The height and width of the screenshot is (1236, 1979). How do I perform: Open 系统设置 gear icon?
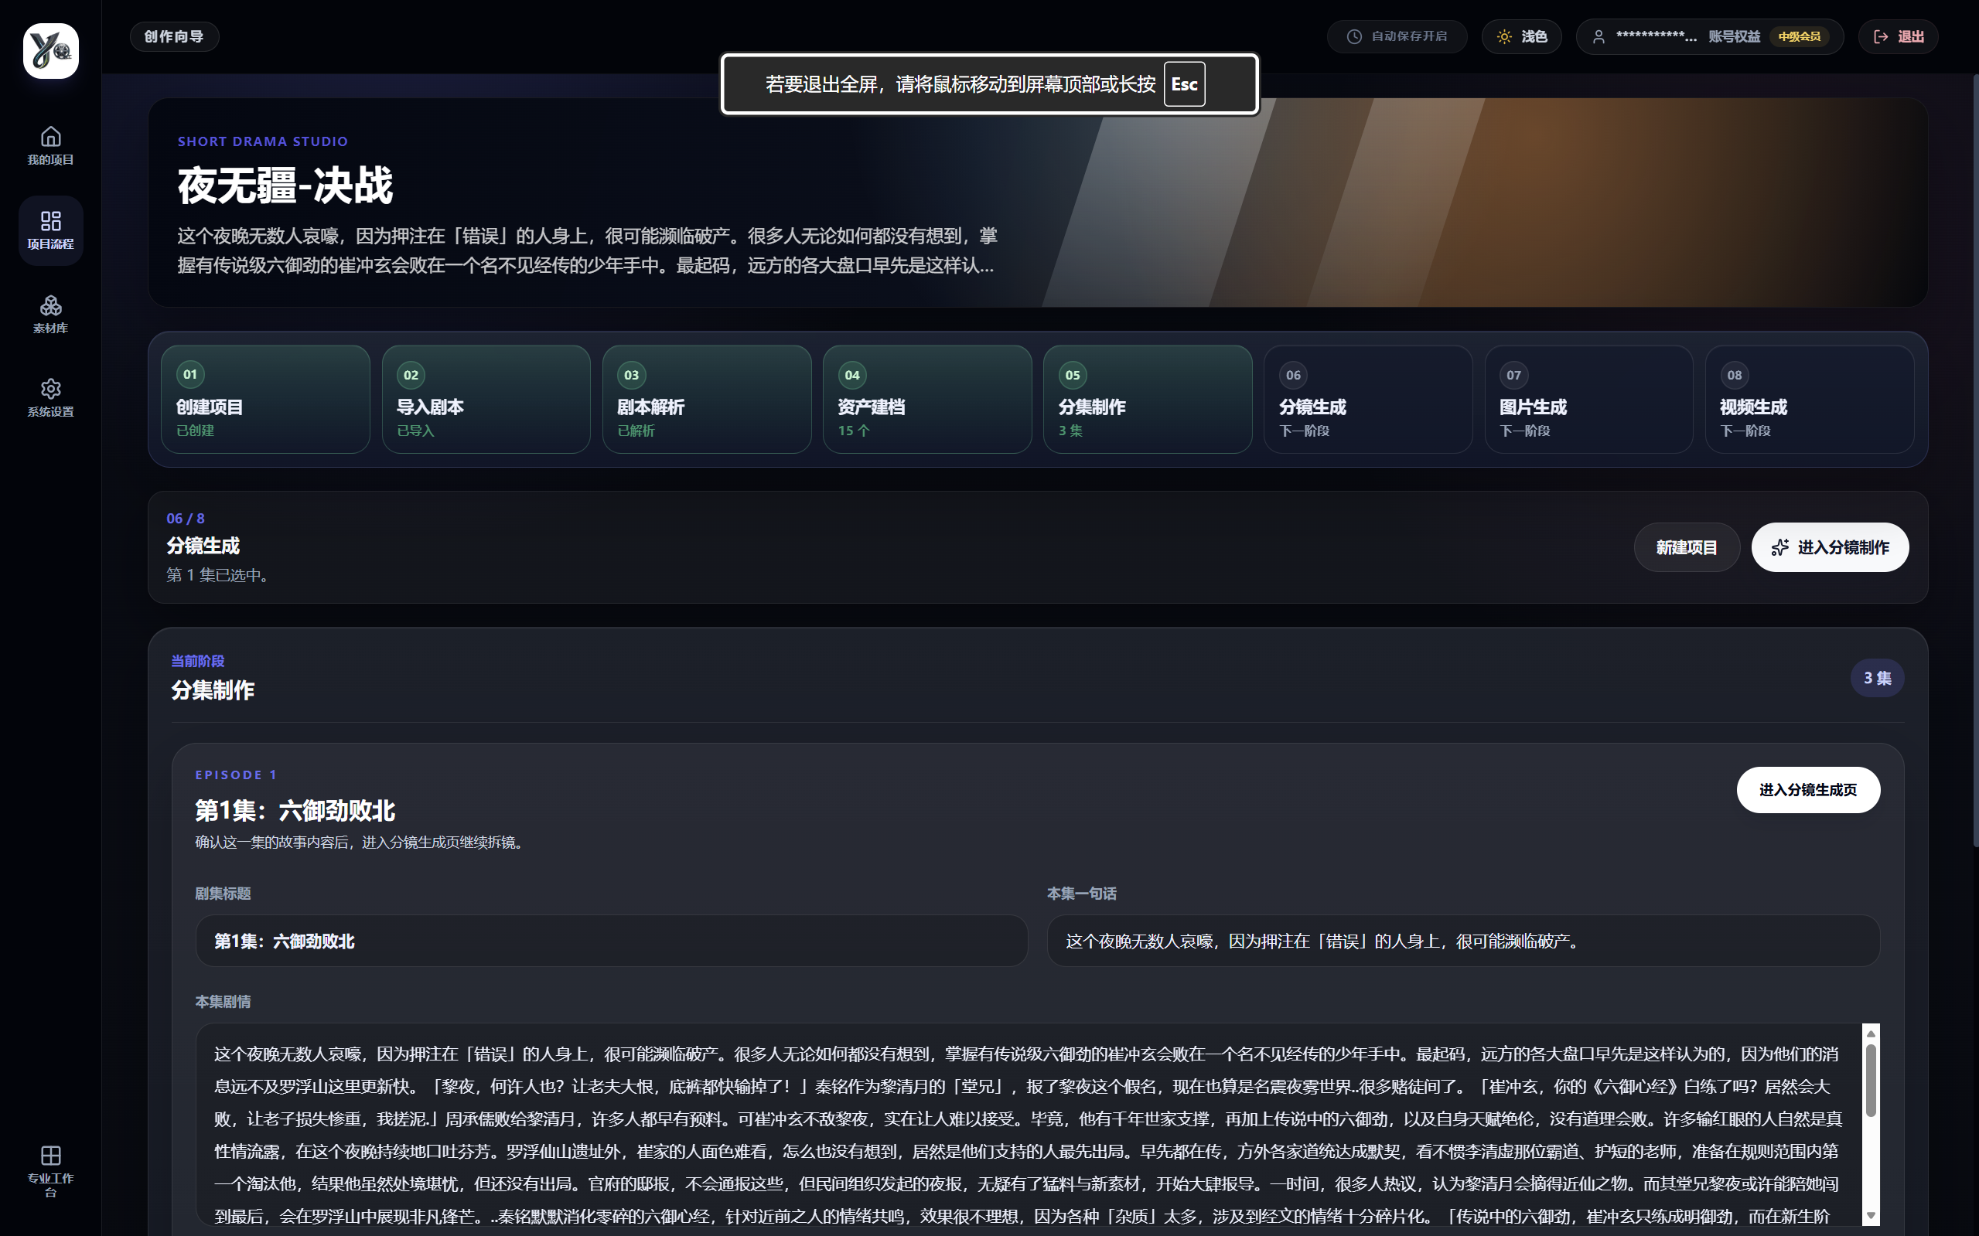click(51, 388)
